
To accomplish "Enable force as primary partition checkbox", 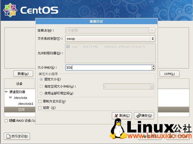I will pos(40,101).
